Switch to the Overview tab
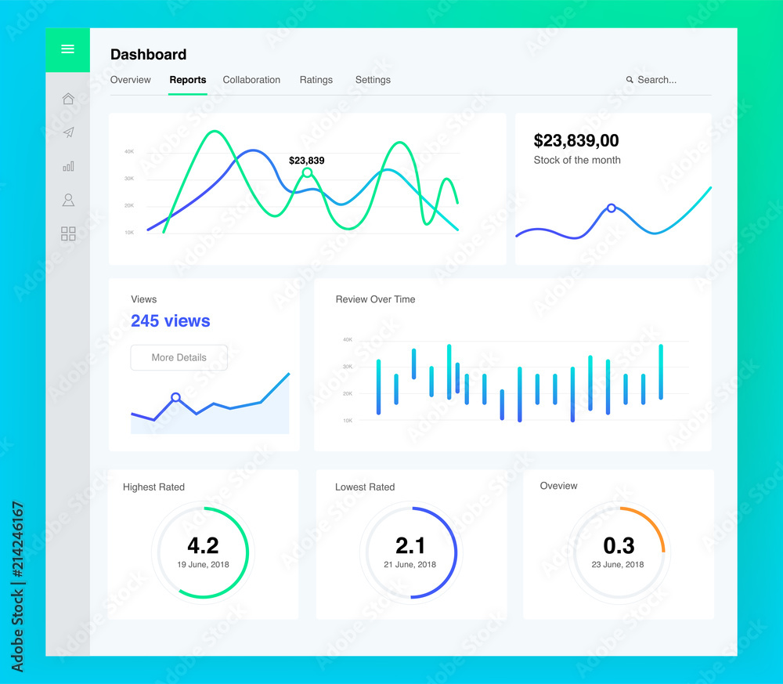This screenshot has height=684, width=783. 130,80
